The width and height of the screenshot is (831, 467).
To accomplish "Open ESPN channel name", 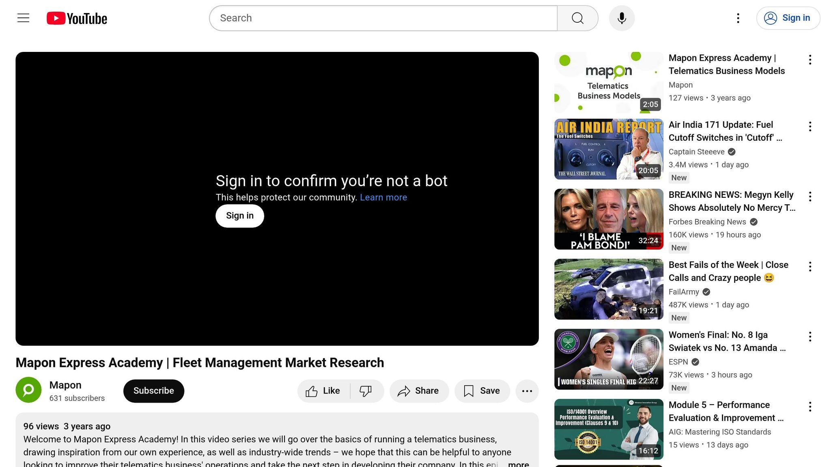I will coord(678,362).
